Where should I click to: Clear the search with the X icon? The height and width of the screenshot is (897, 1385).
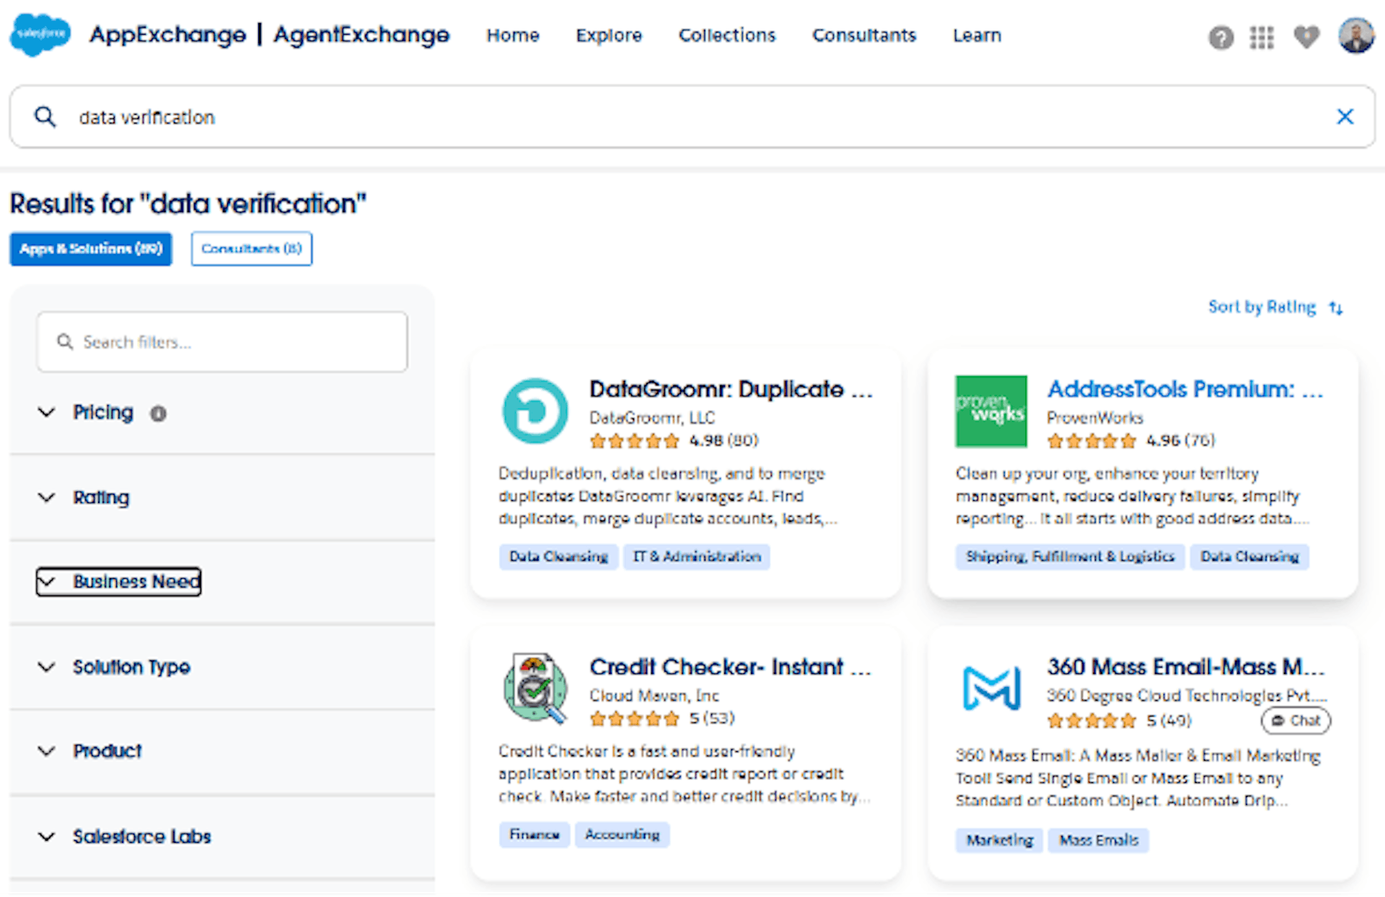click(1345, 116)
